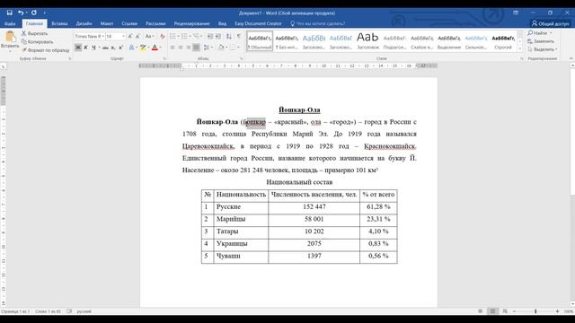Open line and paragraph spacing

click(208, 48)
